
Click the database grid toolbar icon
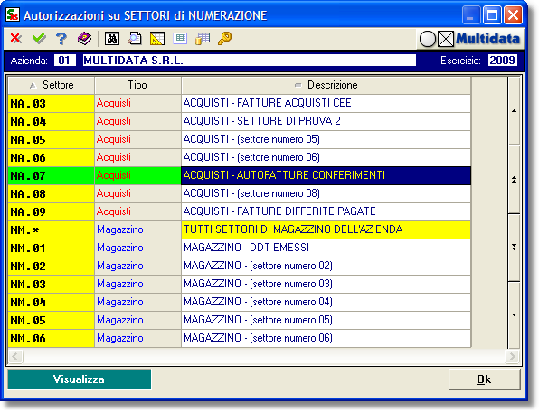pyautogui.click(x=203, y=39)
